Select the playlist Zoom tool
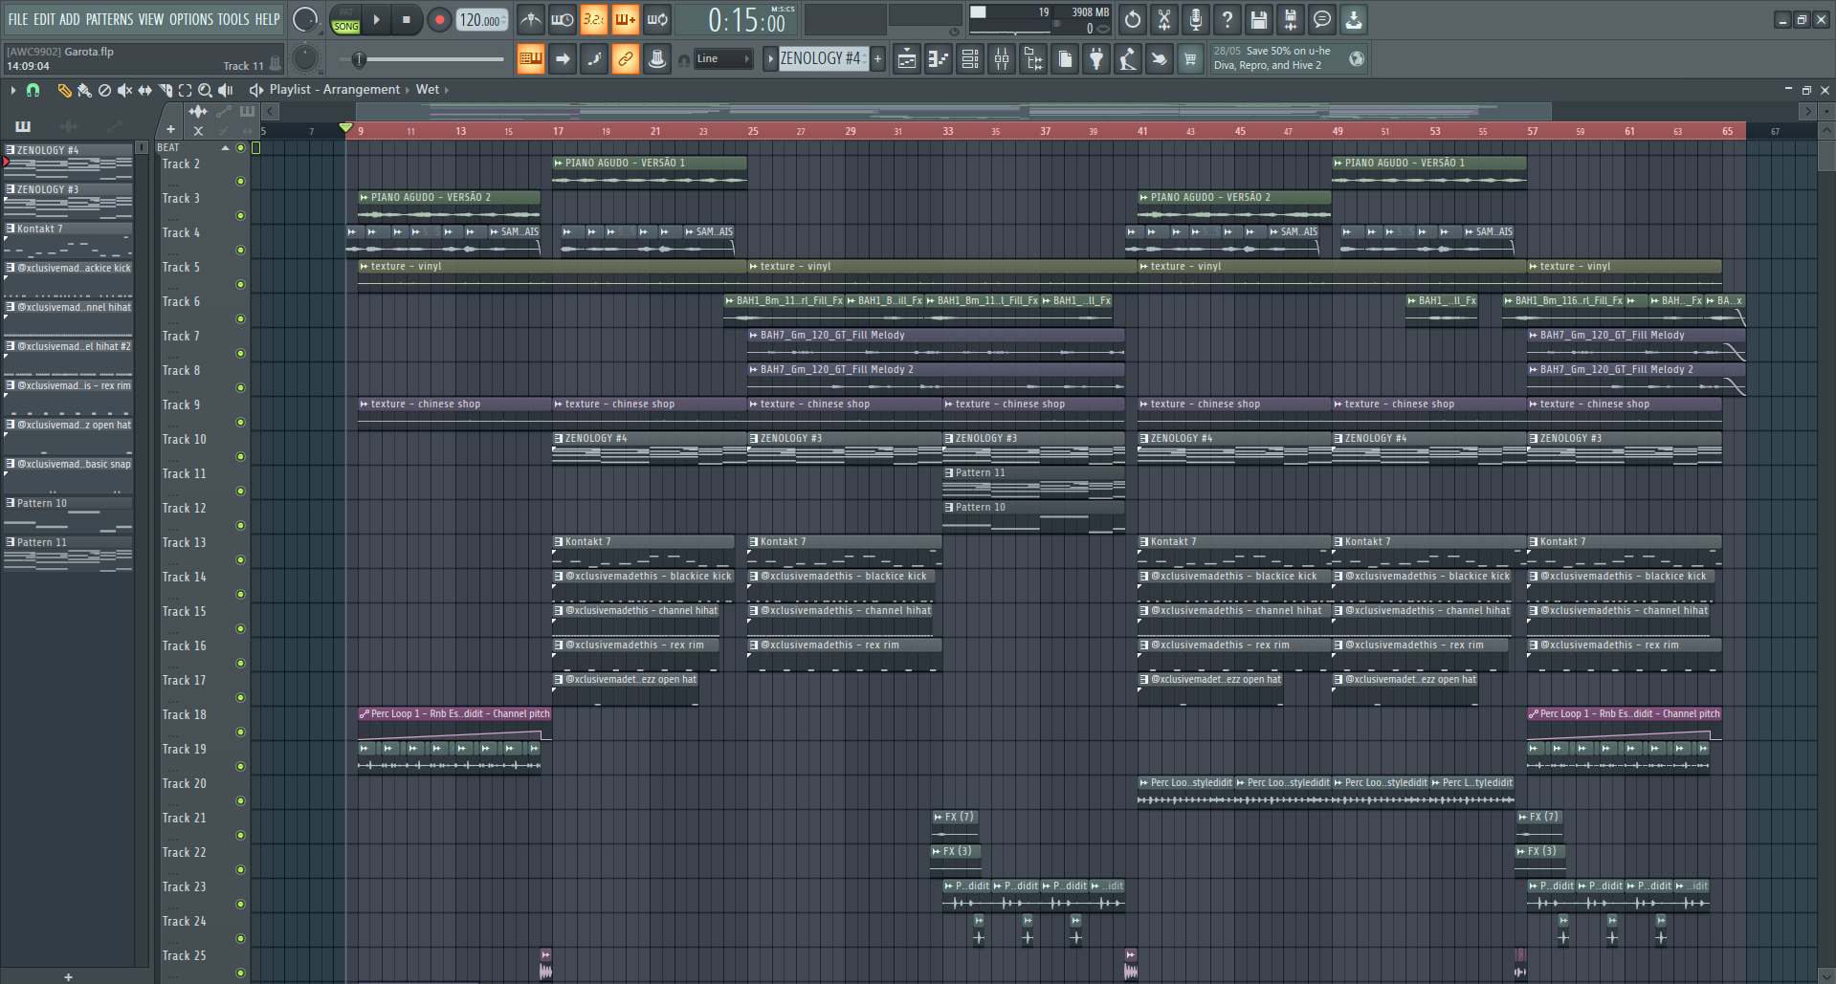 pos(205,90)
